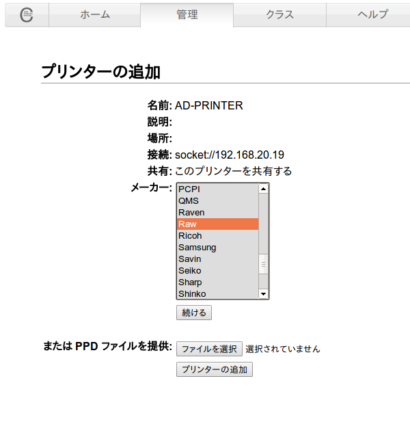Choose Sharp from the maker list
Screen dimensions: 410x435
pos(217,282)
